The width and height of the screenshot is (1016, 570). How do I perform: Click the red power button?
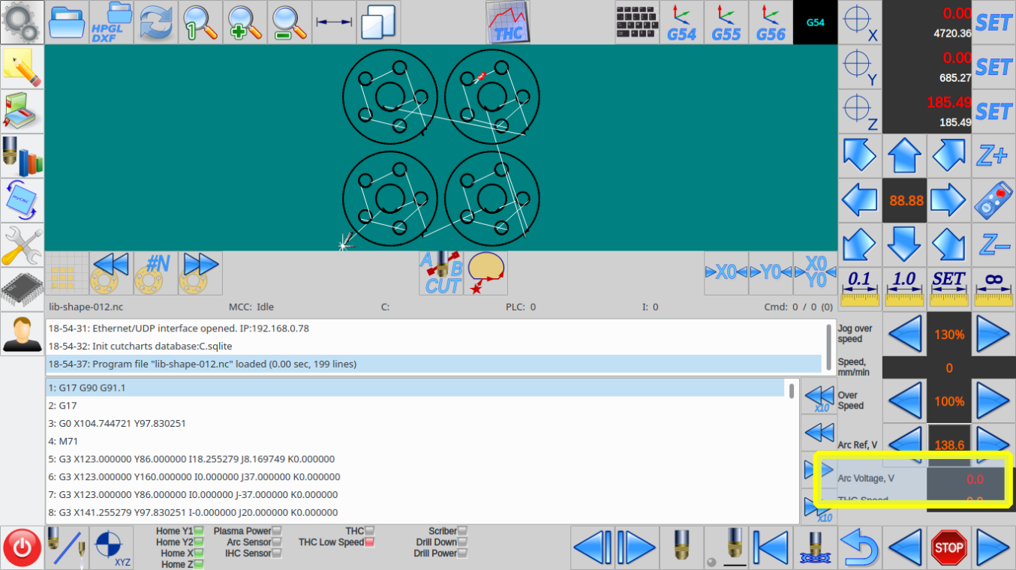click(x=23, y=547)
